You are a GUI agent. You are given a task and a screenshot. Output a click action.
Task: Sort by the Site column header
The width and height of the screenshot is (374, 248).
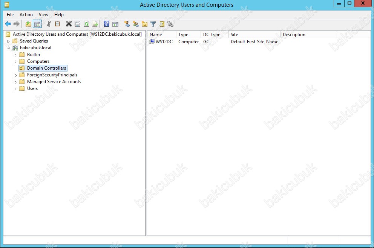[x=254, y=35]
